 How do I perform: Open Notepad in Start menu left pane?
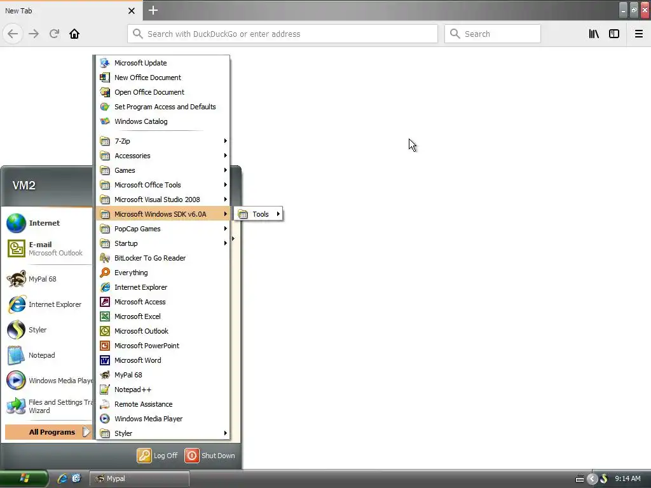click(x=48, y=355)
